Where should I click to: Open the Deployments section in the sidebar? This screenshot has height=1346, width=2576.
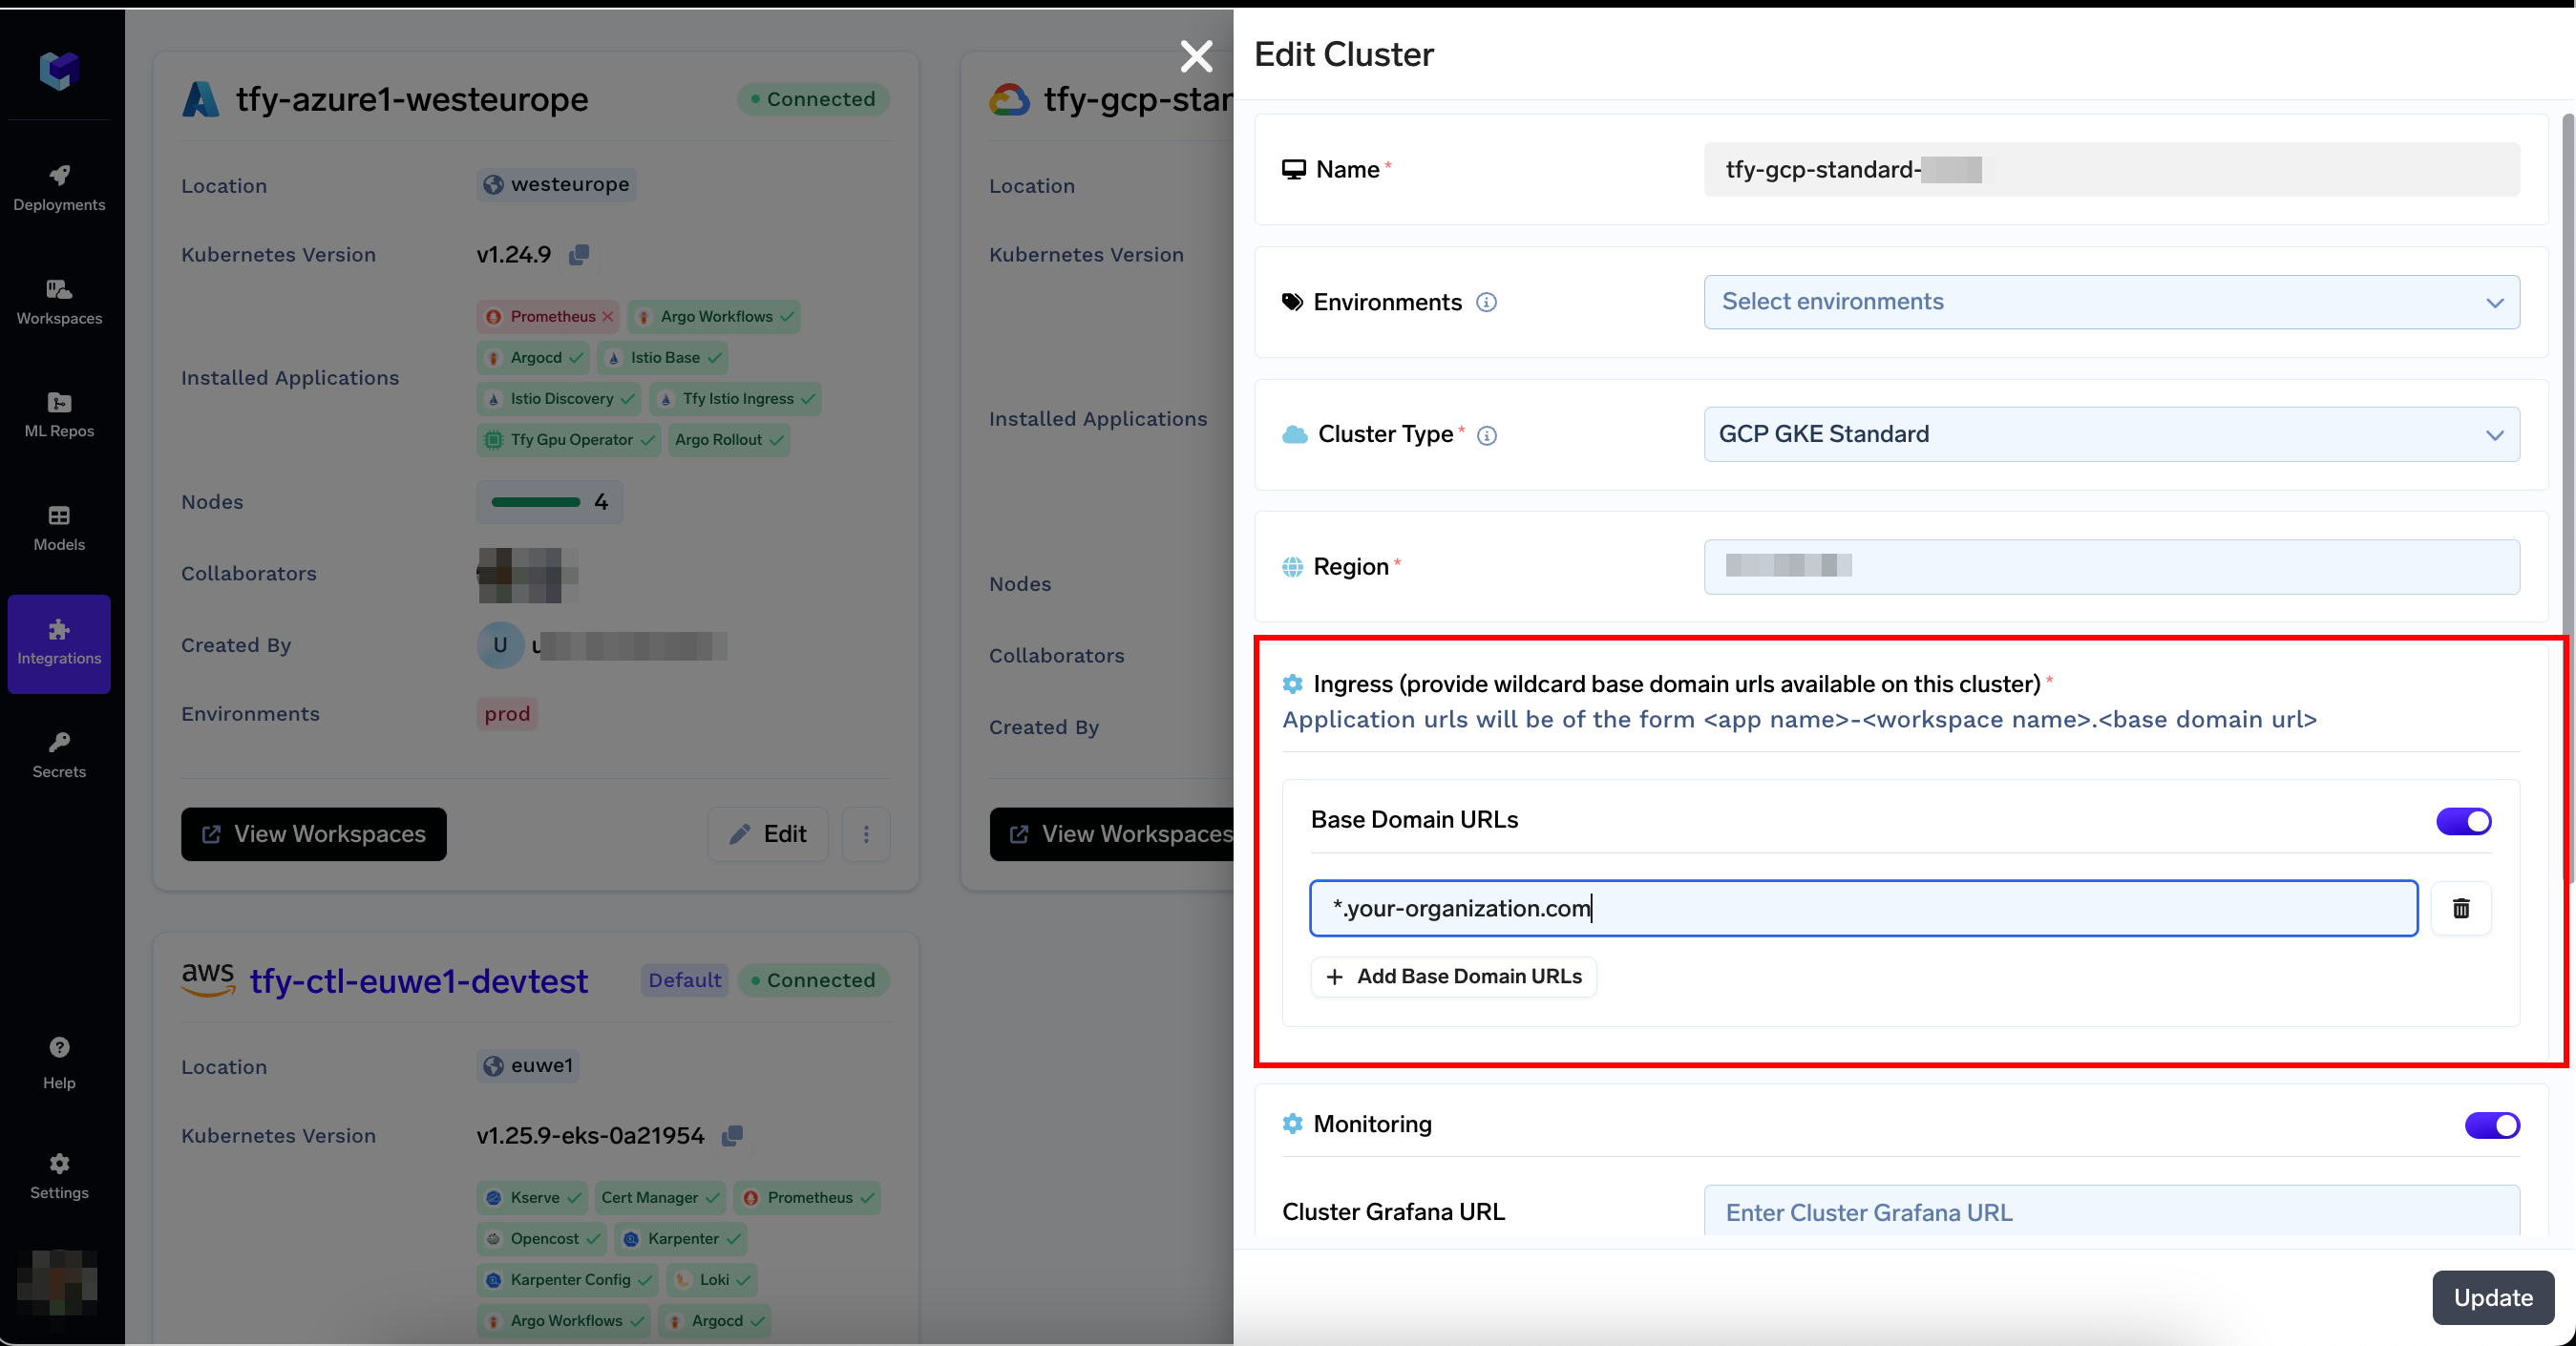coord(59,188)
